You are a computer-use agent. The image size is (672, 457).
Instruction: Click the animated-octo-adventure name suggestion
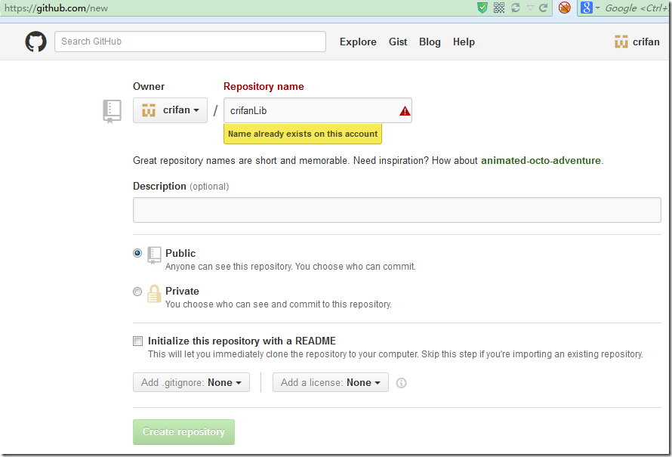[x=541, y=161]
